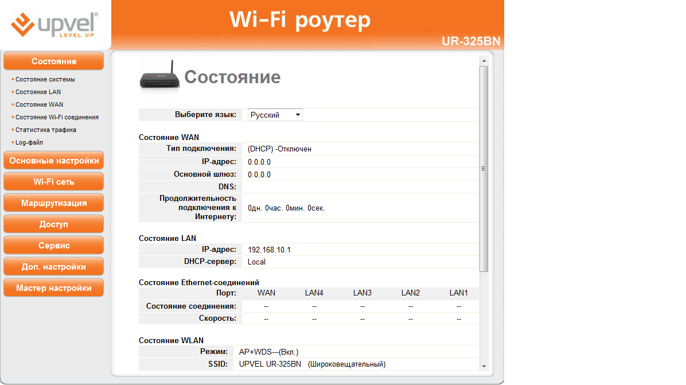The image size is (686, 385).
Task: Open the Log-файл page
Action: tap(29, 142)
